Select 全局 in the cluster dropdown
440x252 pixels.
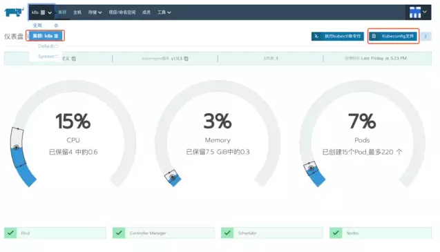click(x=37, y=26)
